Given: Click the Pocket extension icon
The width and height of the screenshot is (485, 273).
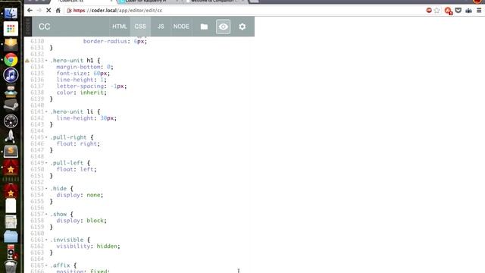Looking at the screenshot, I should coord(458,10).
